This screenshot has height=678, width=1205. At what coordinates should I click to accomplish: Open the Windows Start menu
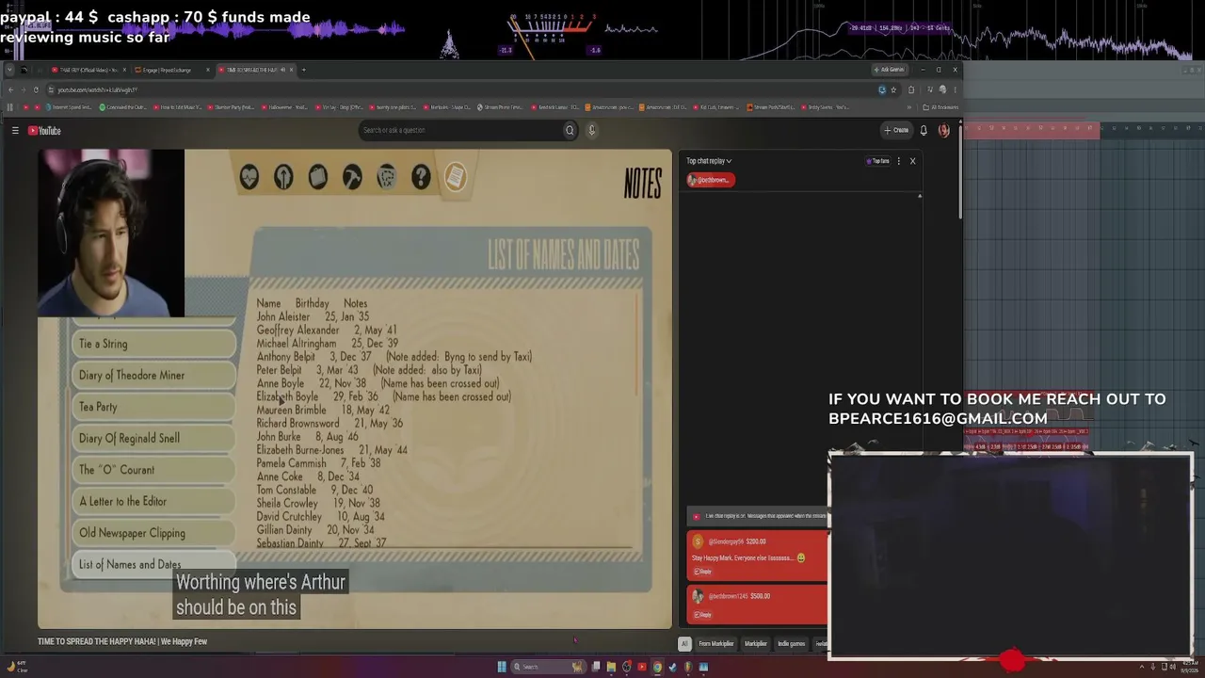click(x=502, y=667)
